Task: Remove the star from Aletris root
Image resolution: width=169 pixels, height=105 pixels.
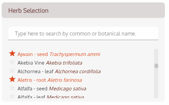Action: [x=12, y=79]
